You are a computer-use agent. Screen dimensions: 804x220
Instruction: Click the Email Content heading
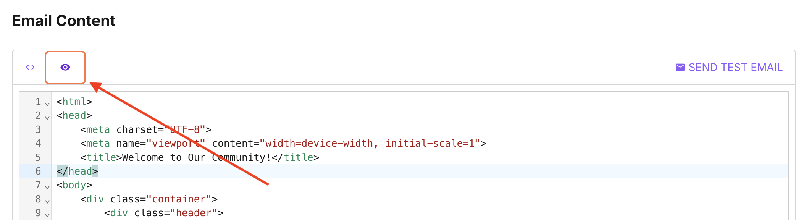[64, 21]
